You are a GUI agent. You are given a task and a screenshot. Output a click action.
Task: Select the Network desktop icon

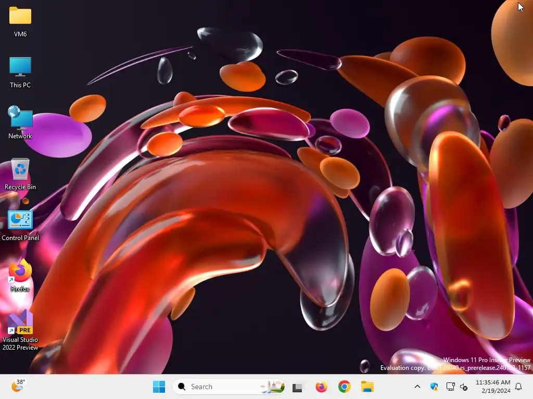click(20, 123)
